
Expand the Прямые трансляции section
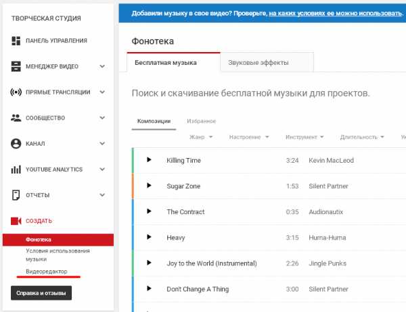click(x=102, y=92)
